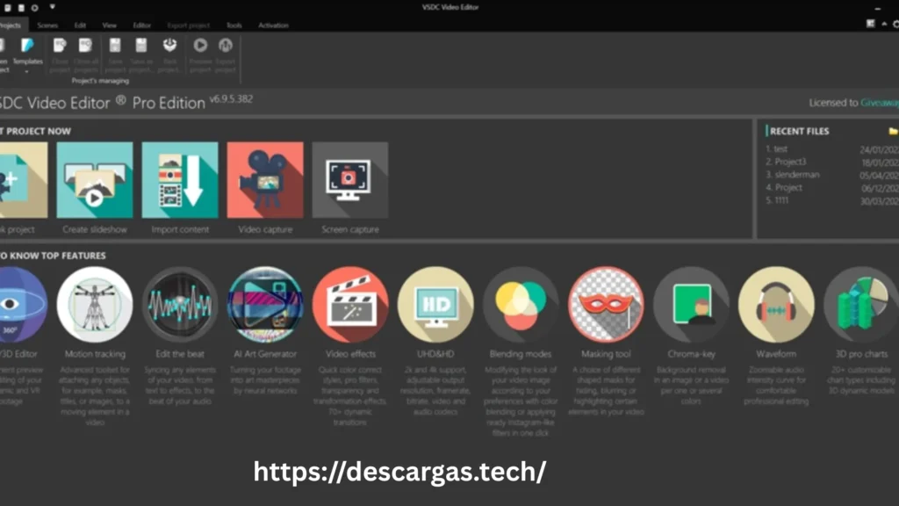899x506 pixels.
Task: Click the AI Art Generator title text
Action: click(x=265, y=354)
